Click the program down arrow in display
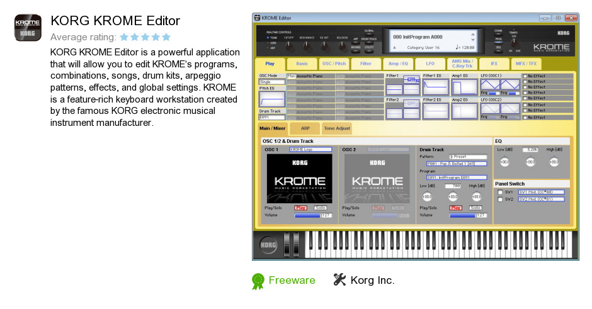This screenshot has width=592, height=309. click(x=473, y=39)
